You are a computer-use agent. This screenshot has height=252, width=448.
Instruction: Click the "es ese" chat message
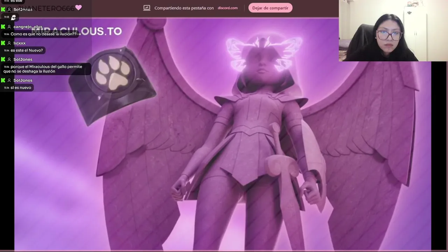pos(16,1)
